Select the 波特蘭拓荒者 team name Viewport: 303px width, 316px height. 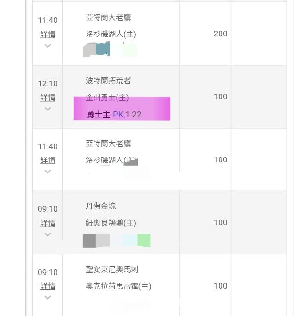(x=108, y=81)
